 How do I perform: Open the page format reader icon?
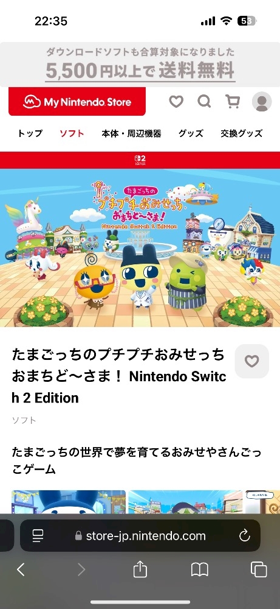pyautogui.click(x=38, y=536)
